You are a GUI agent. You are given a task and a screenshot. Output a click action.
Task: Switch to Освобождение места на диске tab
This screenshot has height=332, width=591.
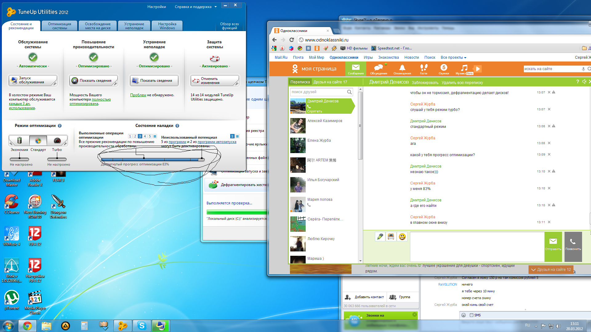click(98, 26)
